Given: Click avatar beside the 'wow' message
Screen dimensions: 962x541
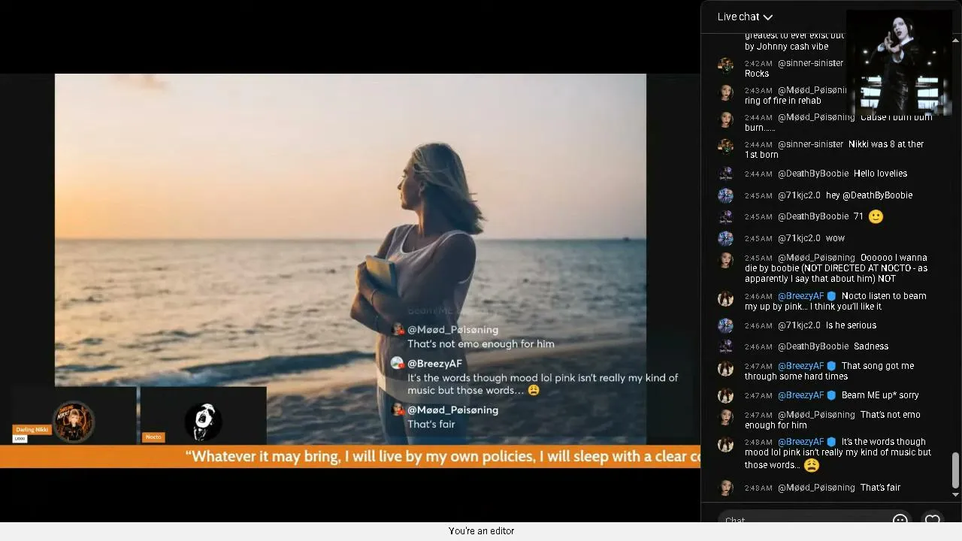Looking at the screenshot, I should 725,238.
